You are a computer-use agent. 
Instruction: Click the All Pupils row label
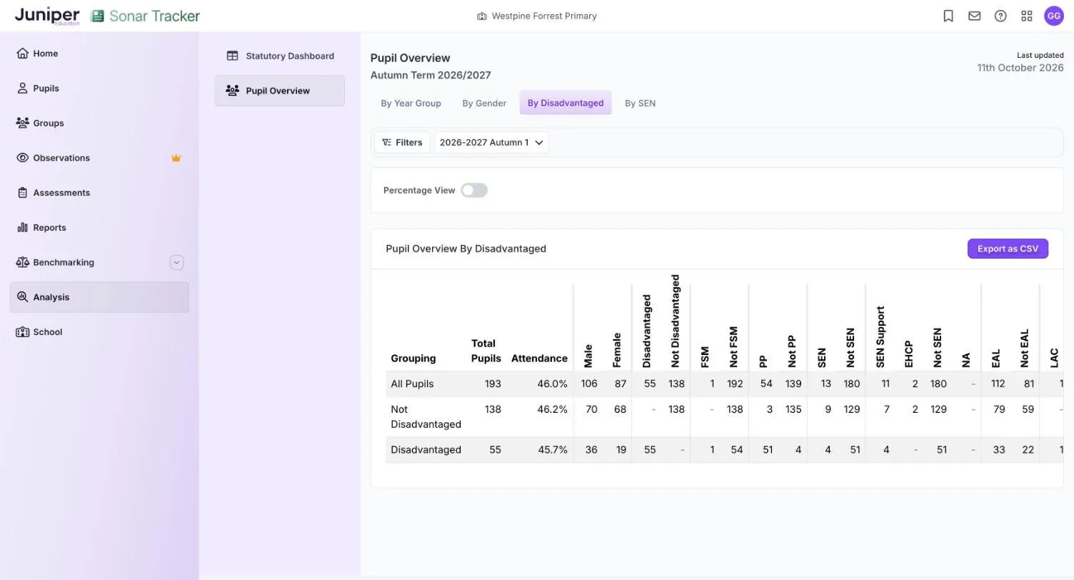click(412, 384)
